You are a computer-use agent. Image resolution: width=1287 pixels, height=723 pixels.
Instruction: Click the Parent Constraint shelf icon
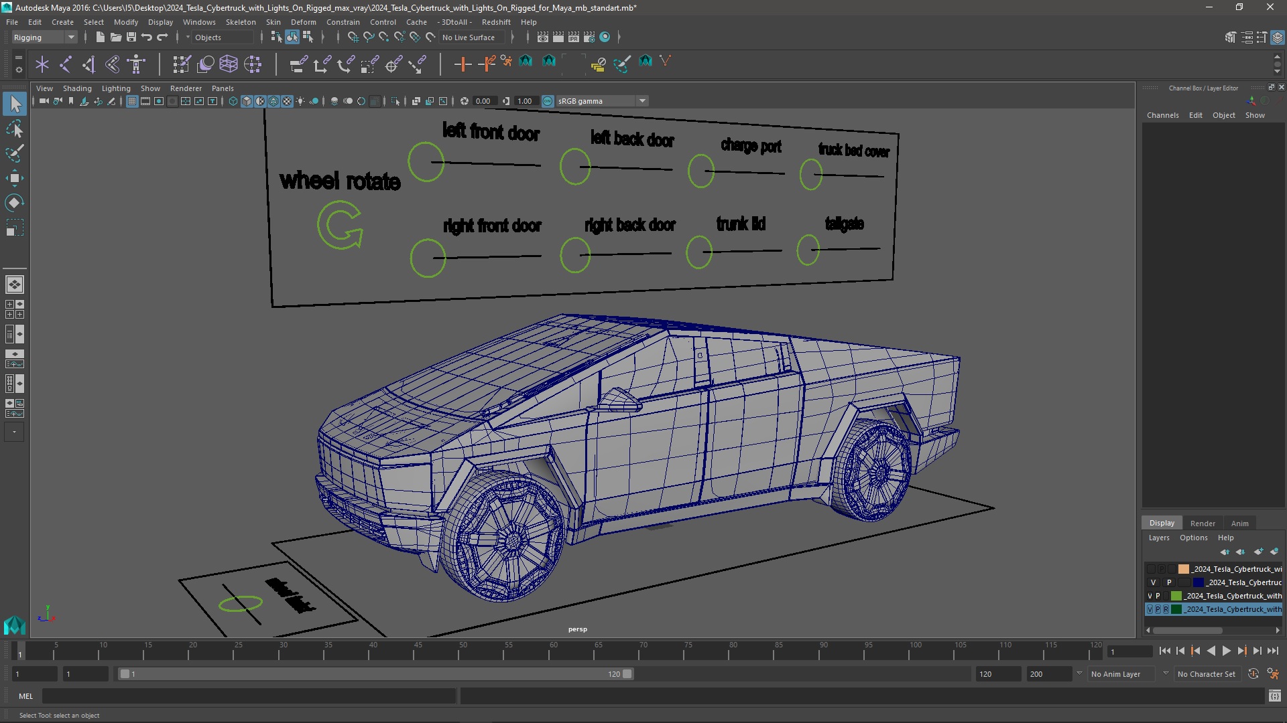(x=298, y=64)
